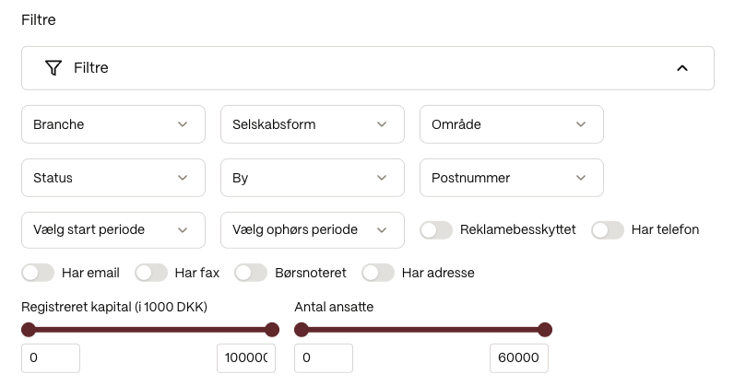This screenshot has width=734, height=386.
Task: Turn on the Har email toggle
Action: point(37,273)
